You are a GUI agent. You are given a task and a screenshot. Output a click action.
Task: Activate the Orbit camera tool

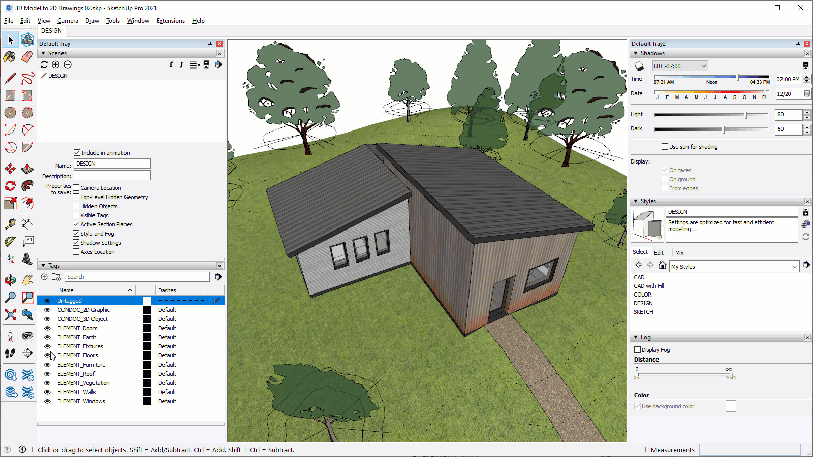click(10, 280)
